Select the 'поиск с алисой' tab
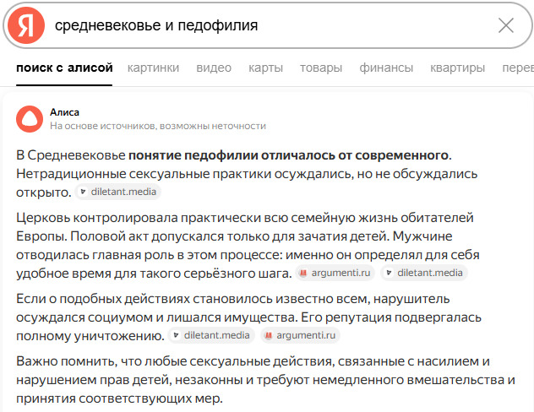The image size is (534, 412). [x=64, y=68]
